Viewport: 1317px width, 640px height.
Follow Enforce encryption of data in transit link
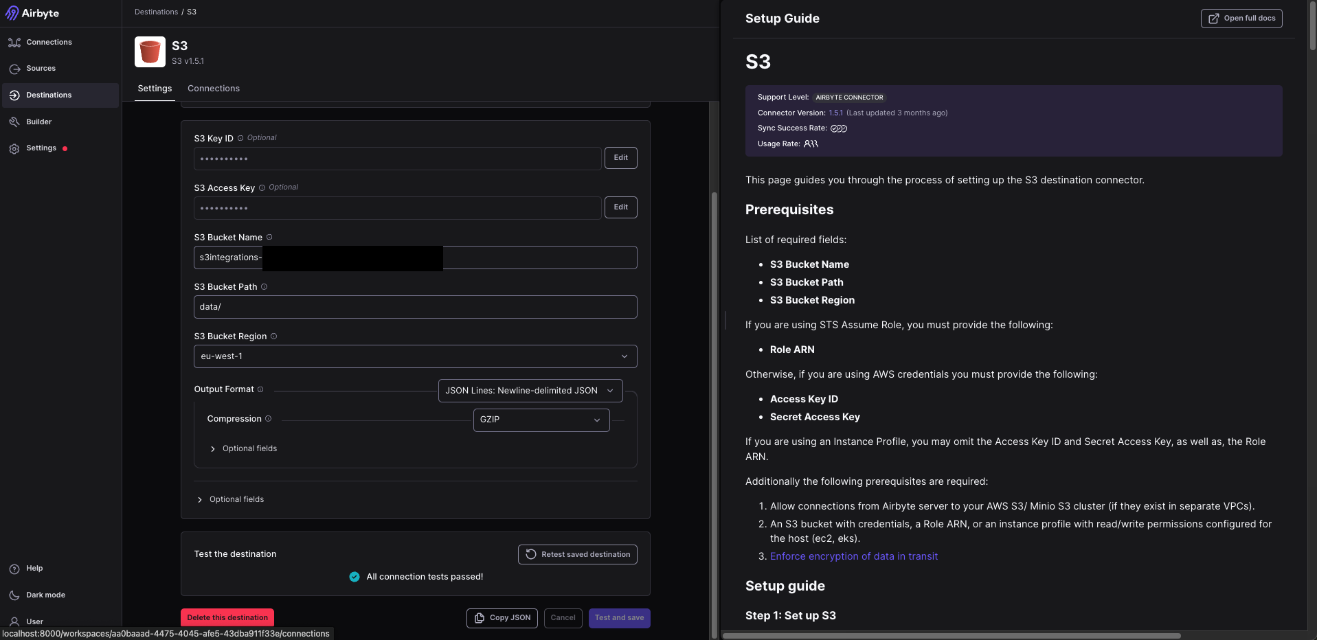point(853,556)
